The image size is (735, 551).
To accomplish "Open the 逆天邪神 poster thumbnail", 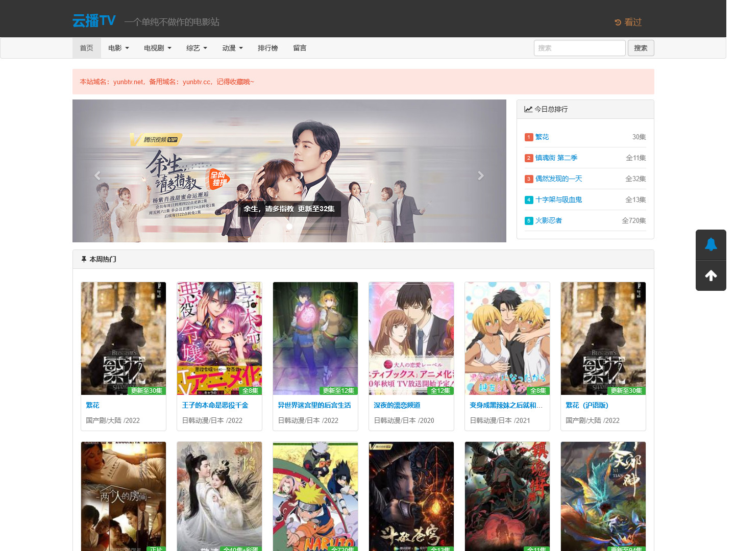I will (x=603, y=496).
